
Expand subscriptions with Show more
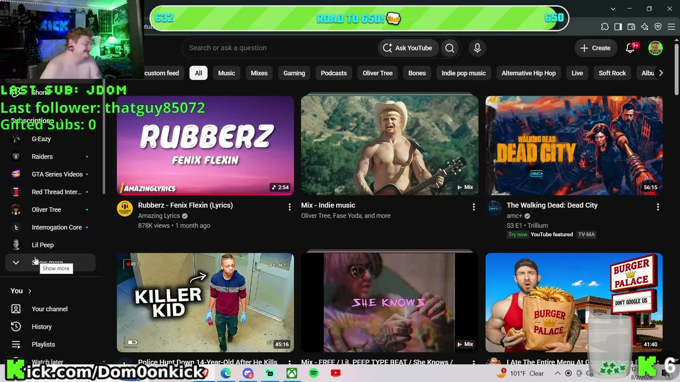tap(50, 263)
